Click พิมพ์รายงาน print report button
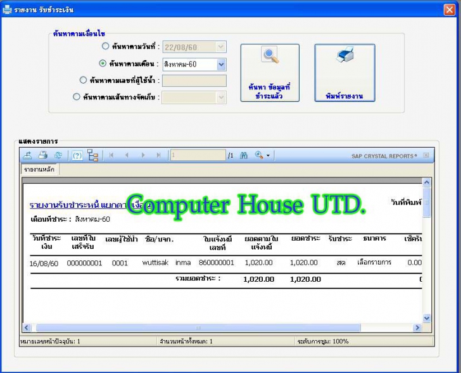This screenshot has height=373, width=461. point(345,73)
